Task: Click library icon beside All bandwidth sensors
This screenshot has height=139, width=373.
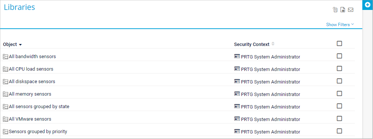Action: [x=6, y=57]
